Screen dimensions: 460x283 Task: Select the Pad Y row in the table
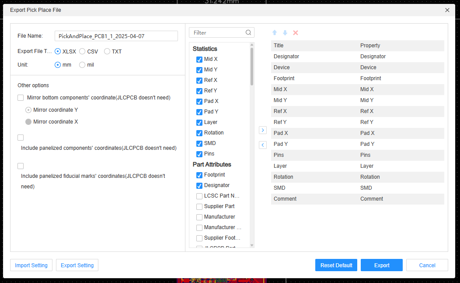pyautogui.click(x=357, y=144)
